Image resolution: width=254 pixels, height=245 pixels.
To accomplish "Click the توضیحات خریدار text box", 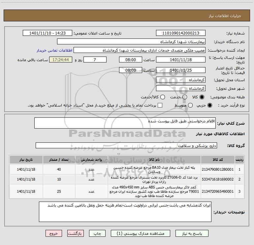I will point(125,211).
